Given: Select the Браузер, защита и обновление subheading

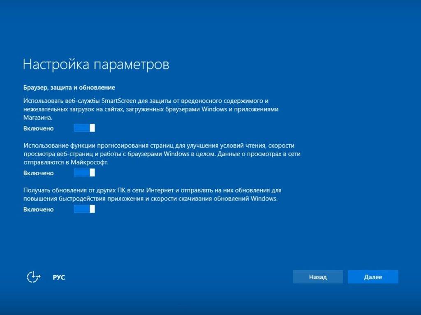Looking at the screenshot, I should (69, 88).
